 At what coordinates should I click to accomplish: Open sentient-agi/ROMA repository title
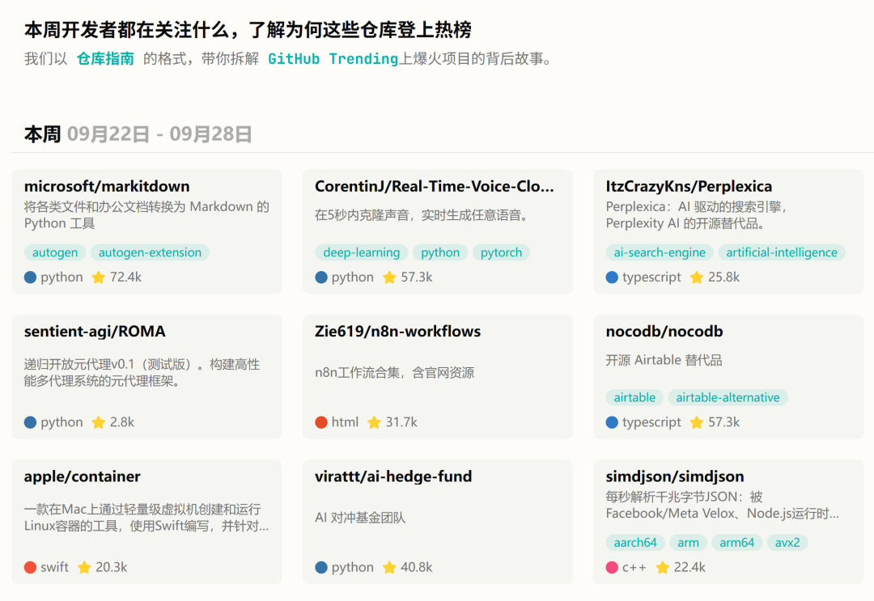click(x=95, y=332)
